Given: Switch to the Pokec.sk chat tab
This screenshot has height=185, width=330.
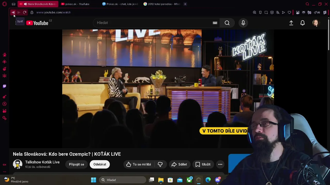Looking at the screenshot, I should click(x=120, y=4).
